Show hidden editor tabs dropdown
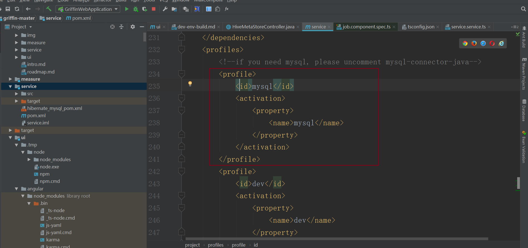Screen dimensions: 528x248 pyautogui.click(x=515, y=27)
